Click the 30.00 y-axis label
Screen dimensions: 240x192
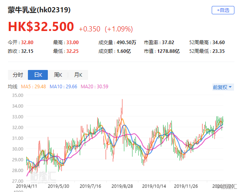click(18, 149)
